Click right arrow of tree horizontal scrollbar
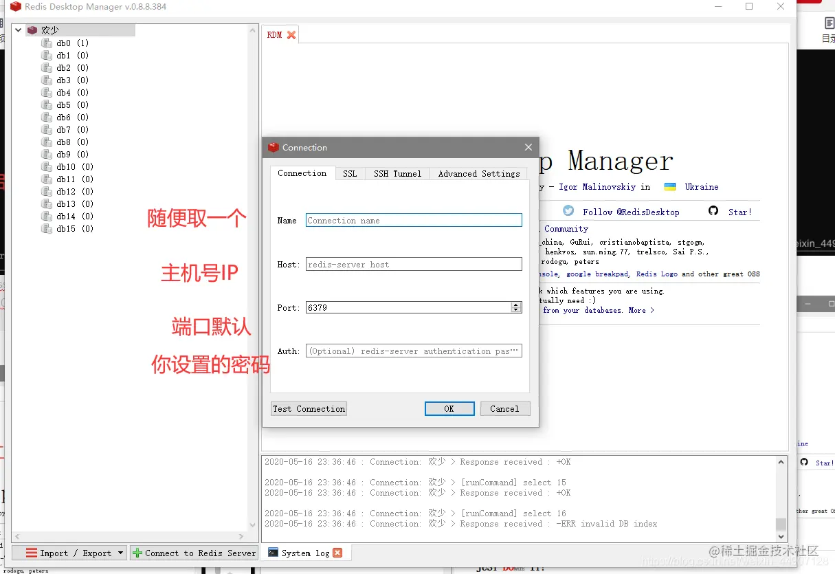Image resolution: width=835 pixels, height=574 pixels. click(x=242, y=536)
